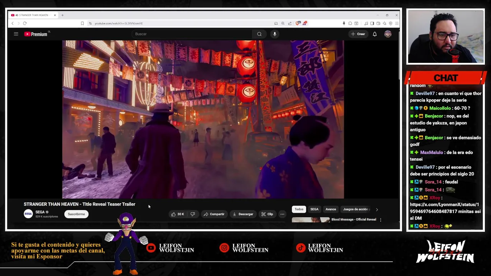Show more filter chips with right arrow

(x=377, y=210)
